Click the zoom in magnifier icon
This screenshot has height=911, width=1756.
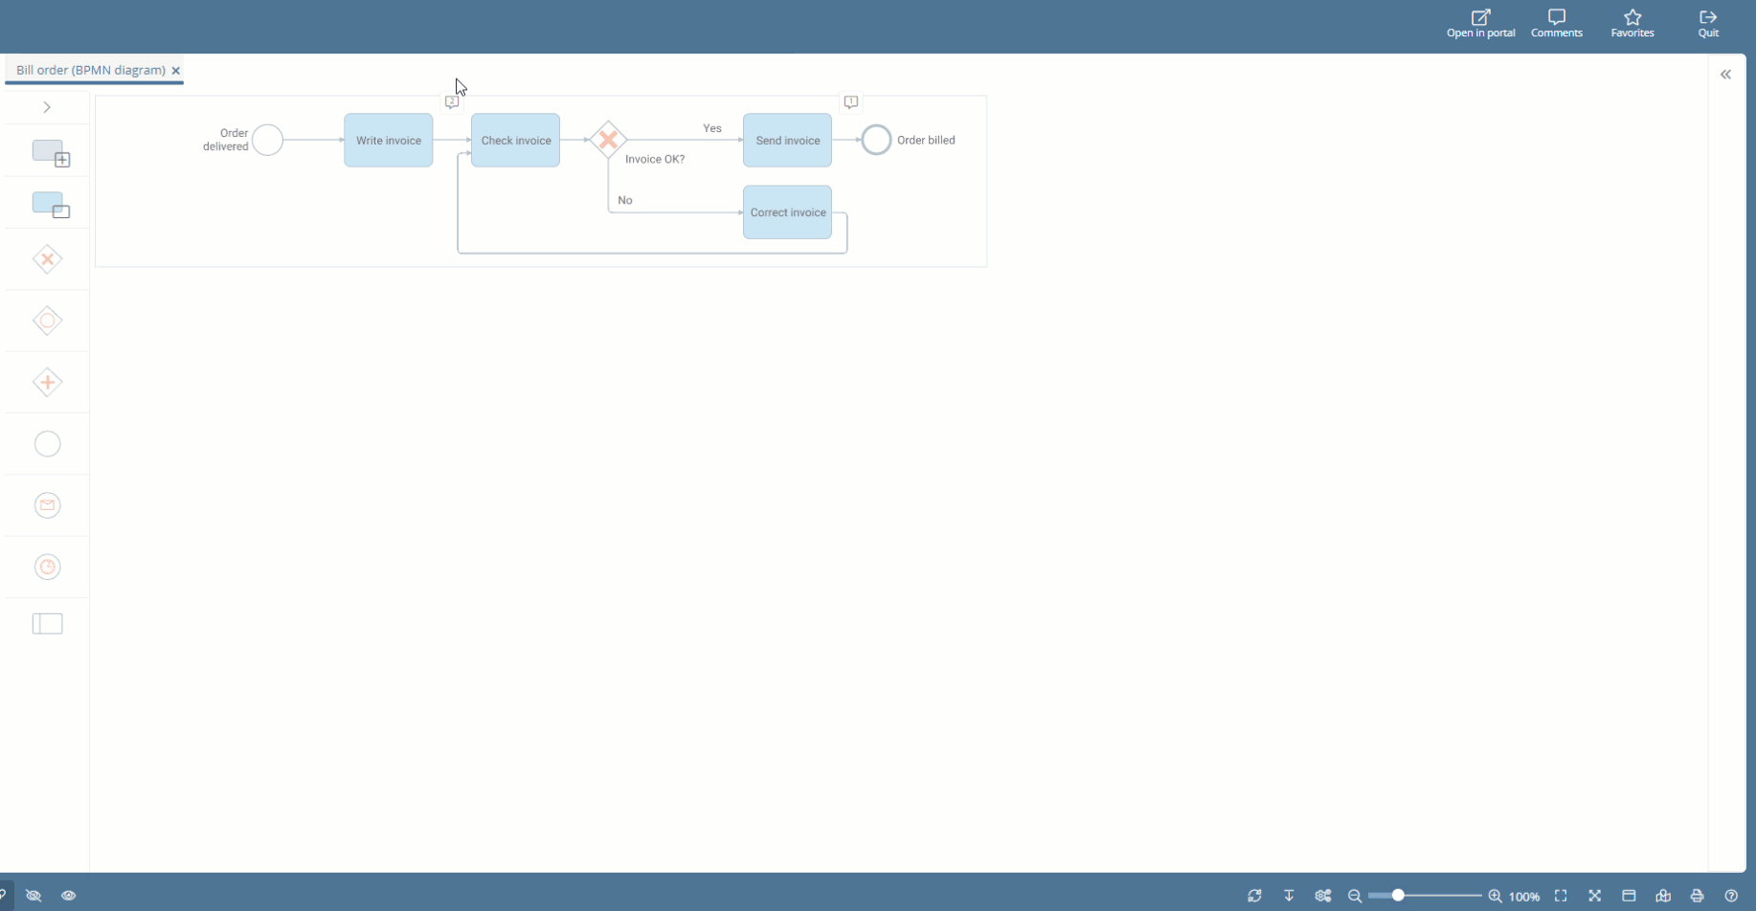click(1495, 897)
